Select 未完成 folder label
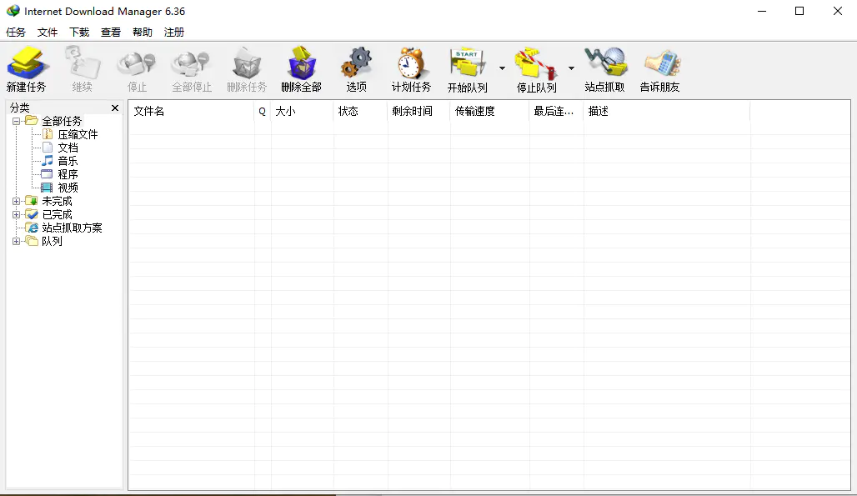The image size is (857, 496). (x=57, y=201)
